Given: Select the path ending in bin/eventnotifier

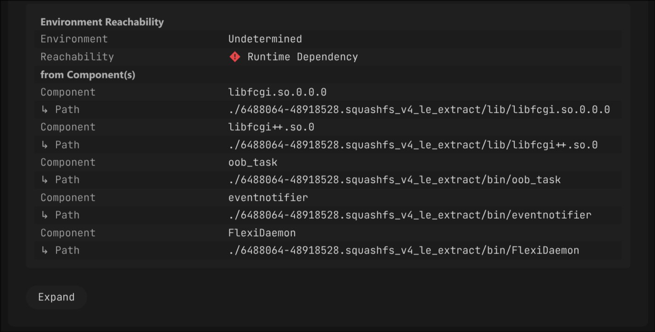Looking at the screenshot, I should pyautogui.click(x=410, y=215).
